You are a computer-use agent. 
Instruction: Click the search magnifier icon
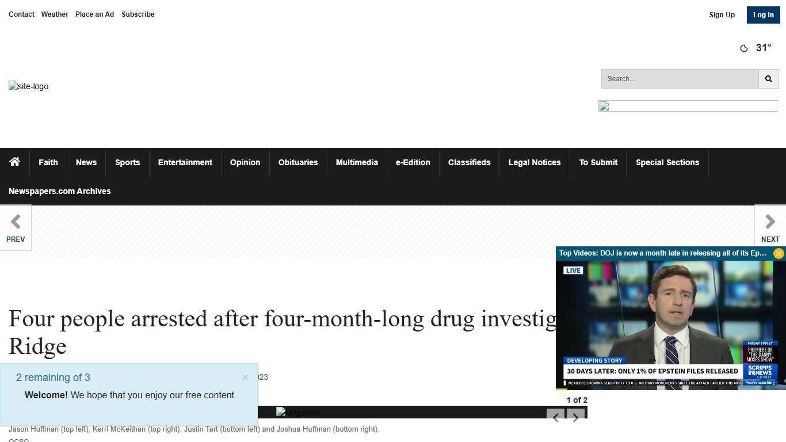769,78
